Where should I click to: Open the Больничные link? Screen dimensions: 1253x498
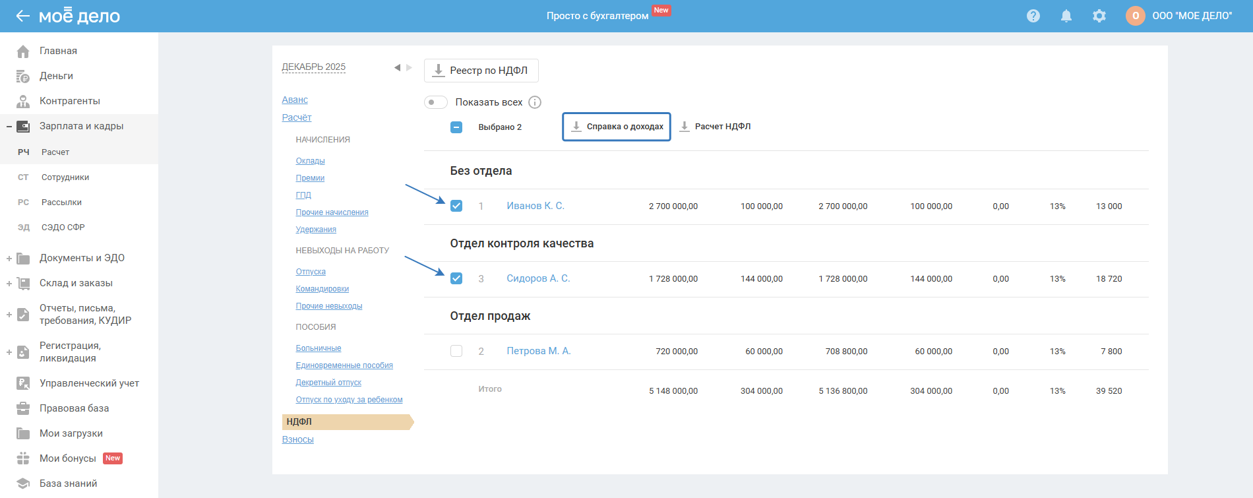[319, 348]
